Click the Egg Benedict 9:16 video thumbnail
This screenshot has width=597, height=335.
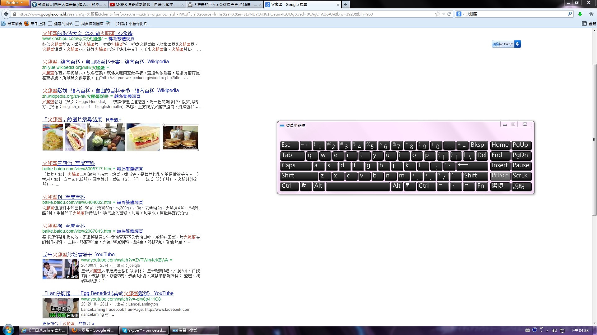tap(60, 308)
